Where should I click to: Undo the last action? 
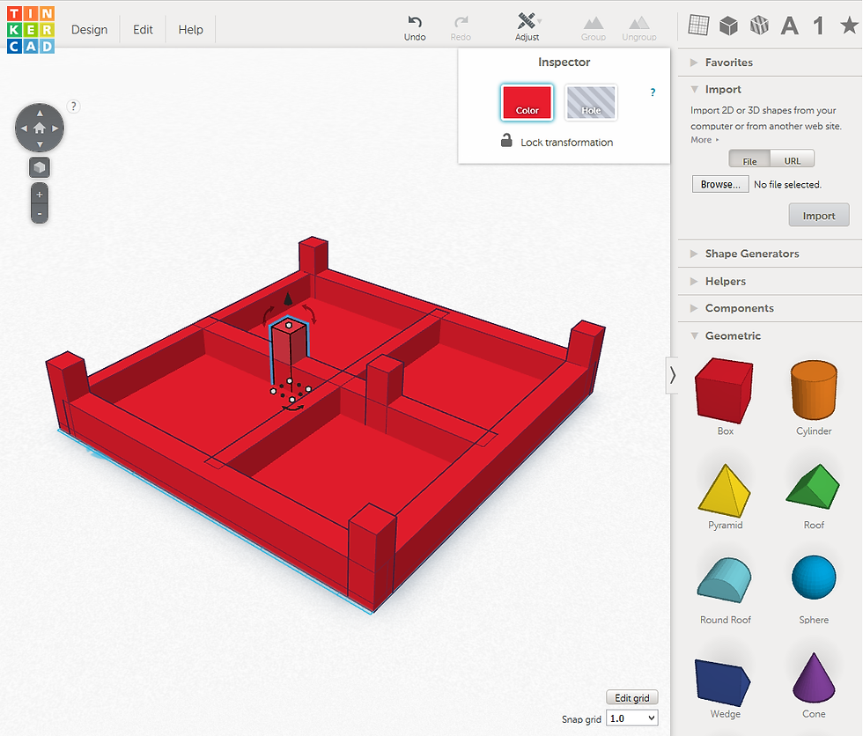click(x=415, y=28)
